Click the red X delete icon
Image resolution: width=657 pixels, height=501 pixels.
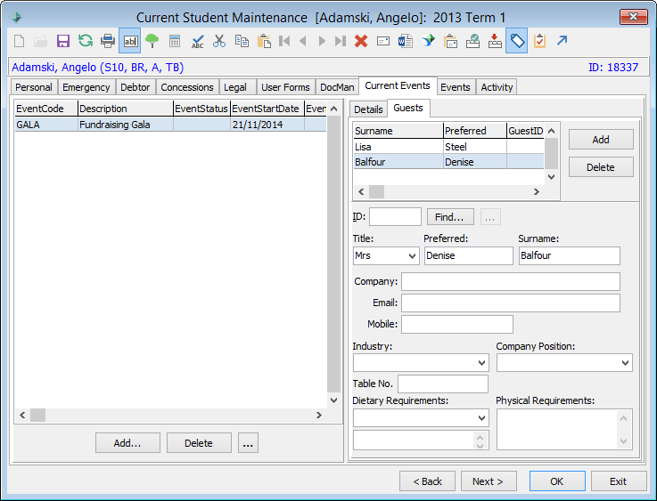(361, 41)
